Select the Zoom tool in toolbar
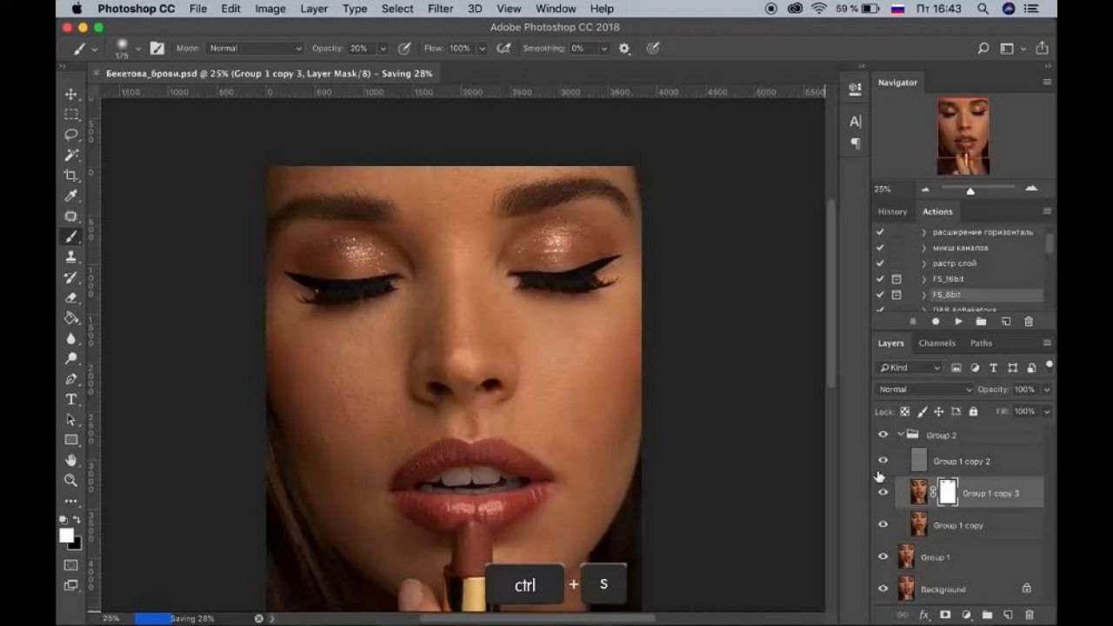 tap(71, 481)
